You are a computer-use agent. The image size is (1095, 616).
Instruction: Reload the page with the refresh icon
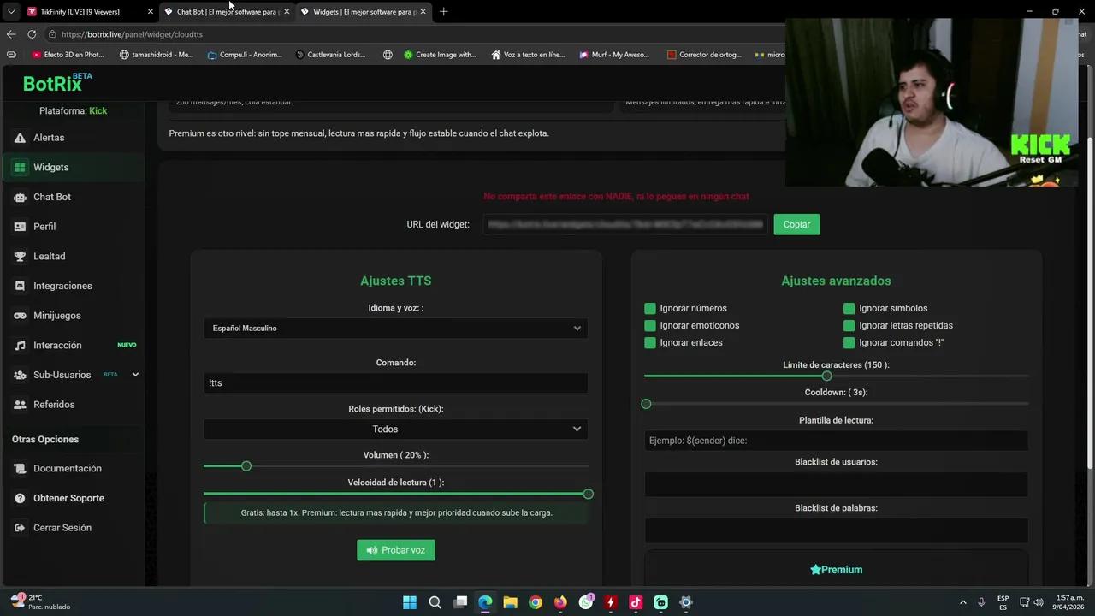click(x=32, y=34)
